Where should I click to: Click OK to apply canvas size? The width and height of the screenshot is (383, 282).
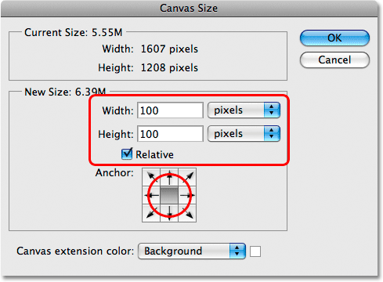334,38
